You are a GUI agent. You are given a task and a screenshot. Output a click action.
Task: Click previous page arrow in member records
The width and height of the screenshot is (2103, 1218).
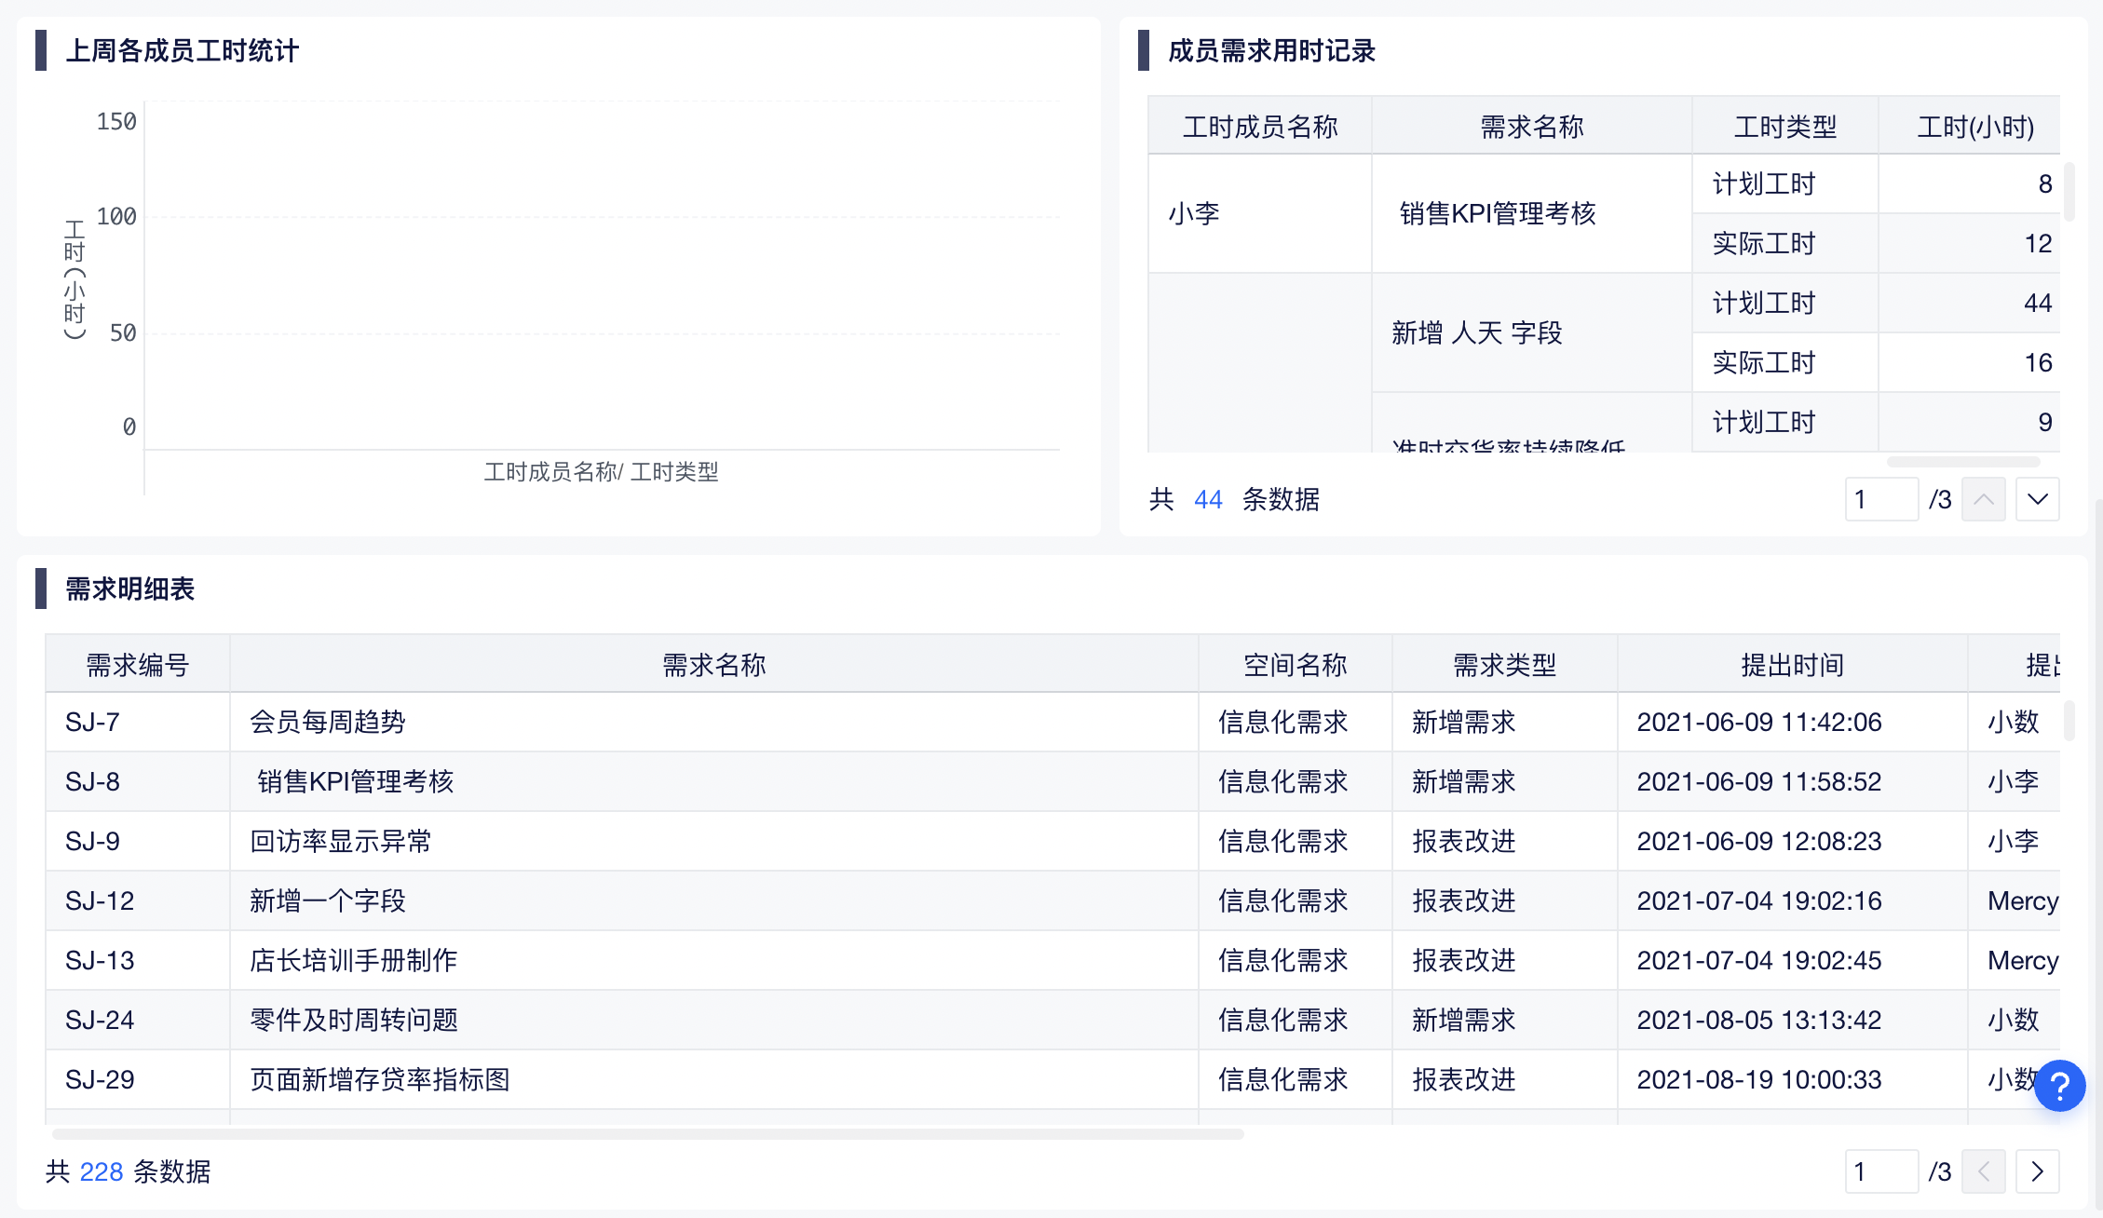(x=1983, y=500)
